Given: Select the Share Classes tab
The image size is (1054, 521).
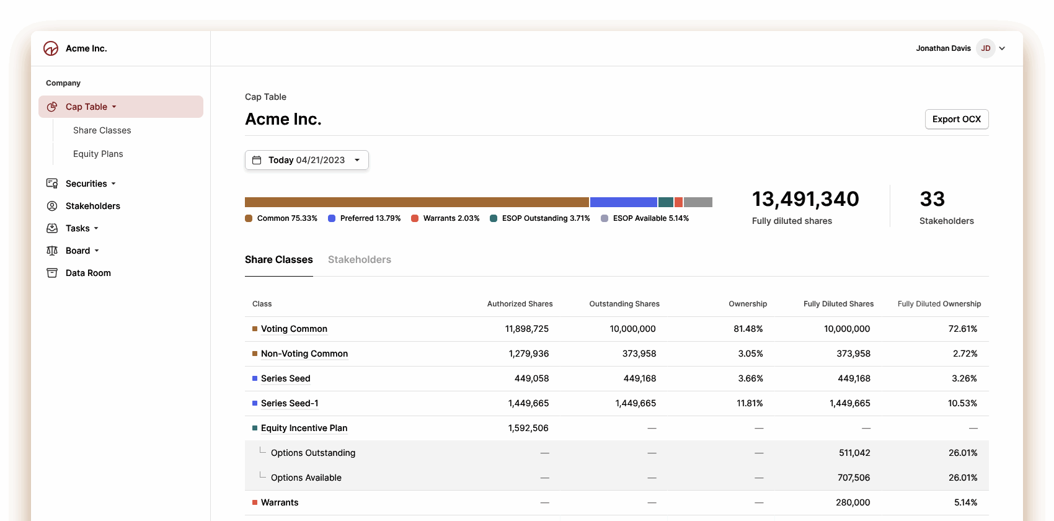Looking at the screenshot, I should (x=279, y=259).
